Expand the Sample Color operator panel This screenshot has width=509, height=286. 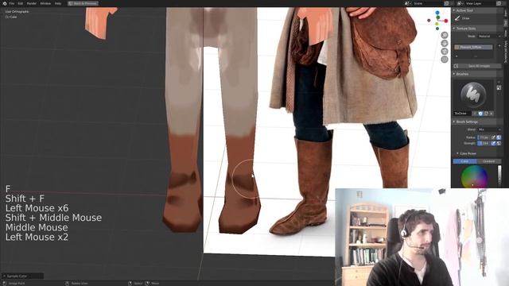[x=22, y=276]
